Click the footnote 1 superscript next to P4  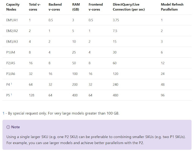[12, 84]
